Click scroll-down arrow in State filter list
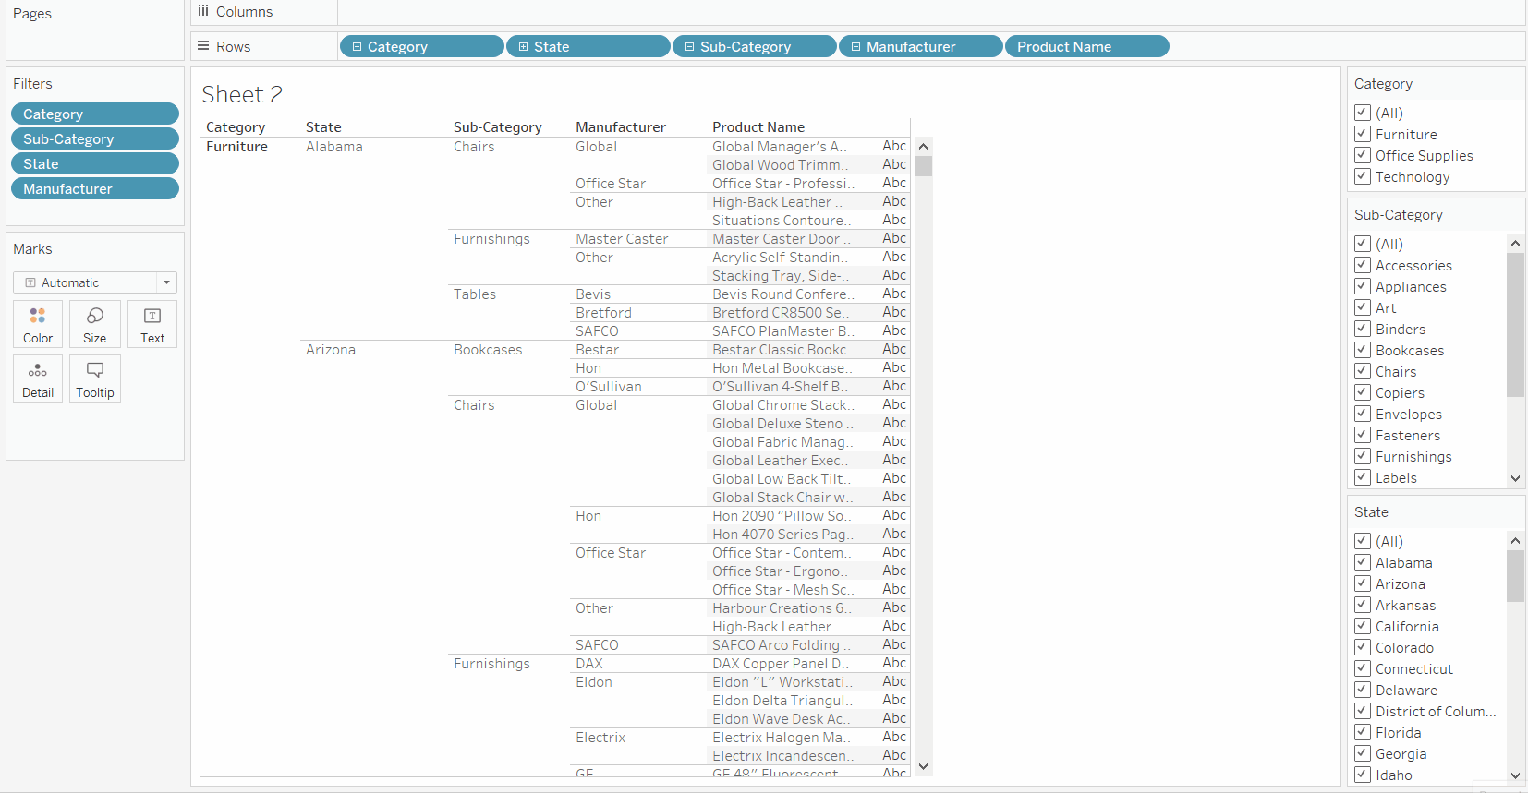1528x793 pixels. [1515, 776]
